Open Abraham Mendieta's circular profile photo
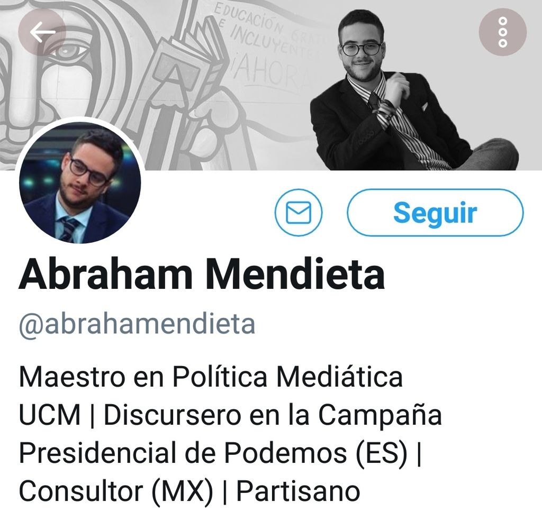The height and width of the screenshot is (513, 542). pyautogui.click(x=80, y=182)
